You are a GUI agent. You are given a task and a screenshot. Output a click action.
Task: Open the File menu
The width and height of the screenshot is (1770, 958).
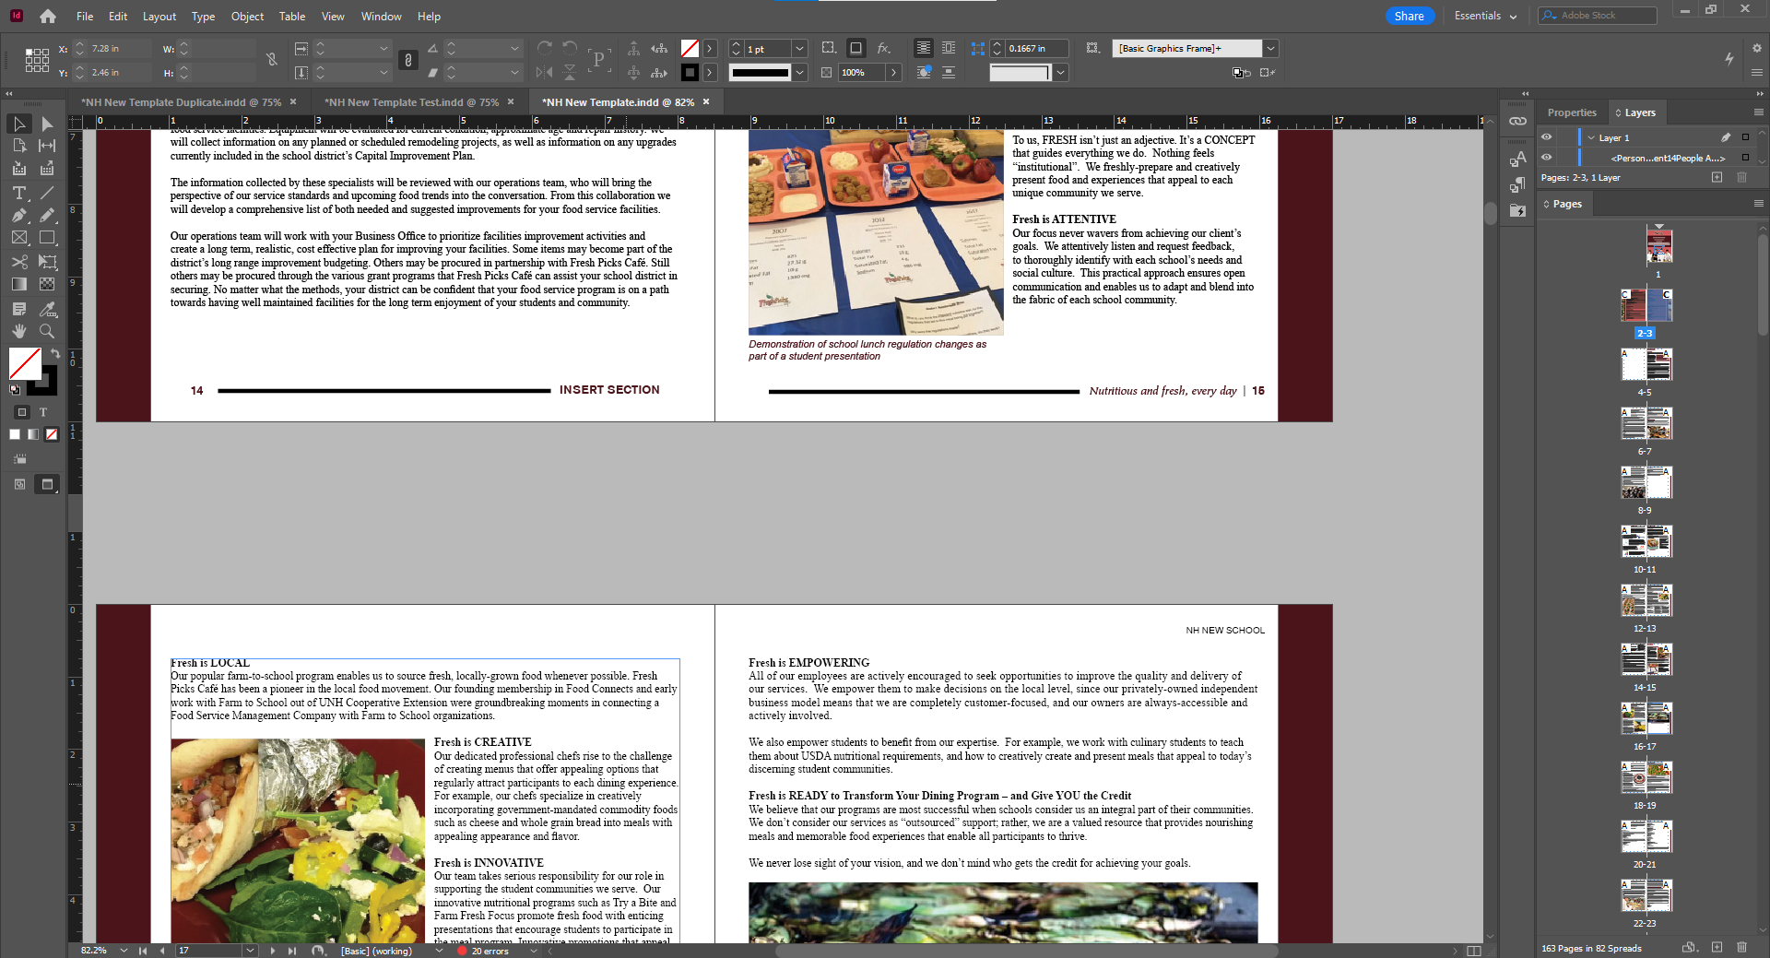[x=85, y=16]
